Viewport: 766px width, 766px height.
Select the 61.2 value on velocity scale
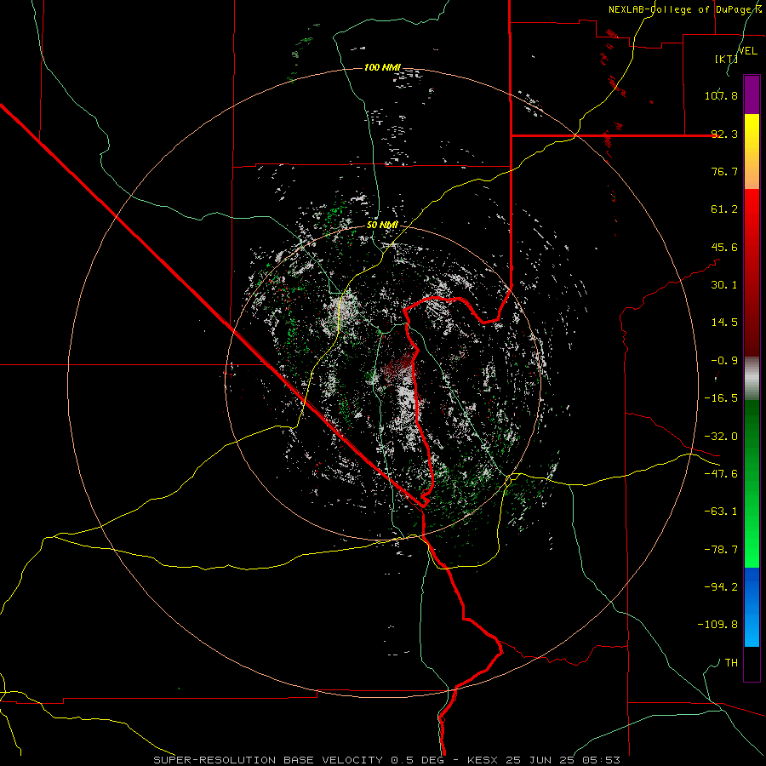724,209
